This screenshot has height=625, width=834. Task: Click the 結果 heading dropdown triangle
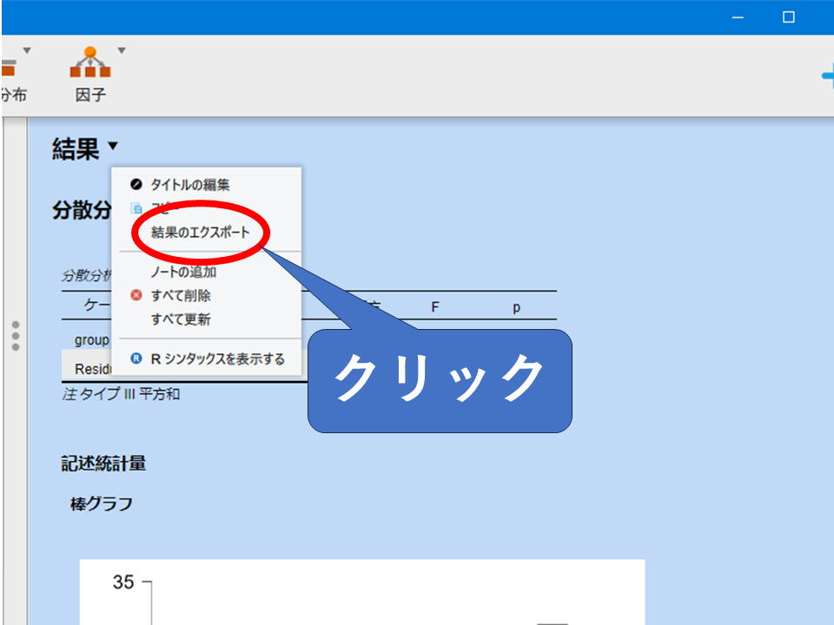(x=113, y=147)
